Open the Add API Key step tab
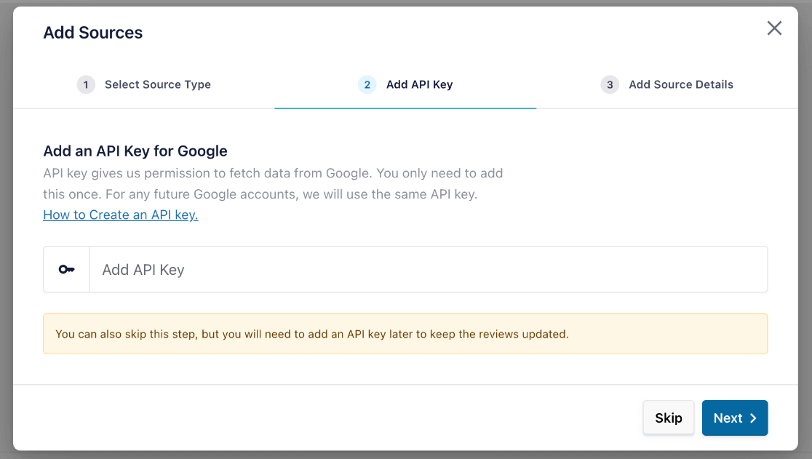The width and height of the screenshot is (812, 459). pyautogui.click(x=419, y=84)
